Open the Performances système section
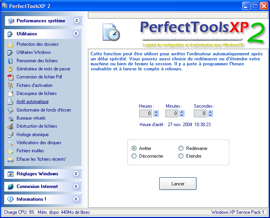 click(43, 21)
